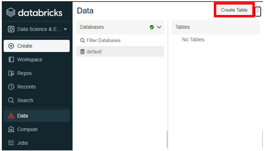Click the Repos branch icon
This screenshot has height=151, width=265.
tap(11, 73)
